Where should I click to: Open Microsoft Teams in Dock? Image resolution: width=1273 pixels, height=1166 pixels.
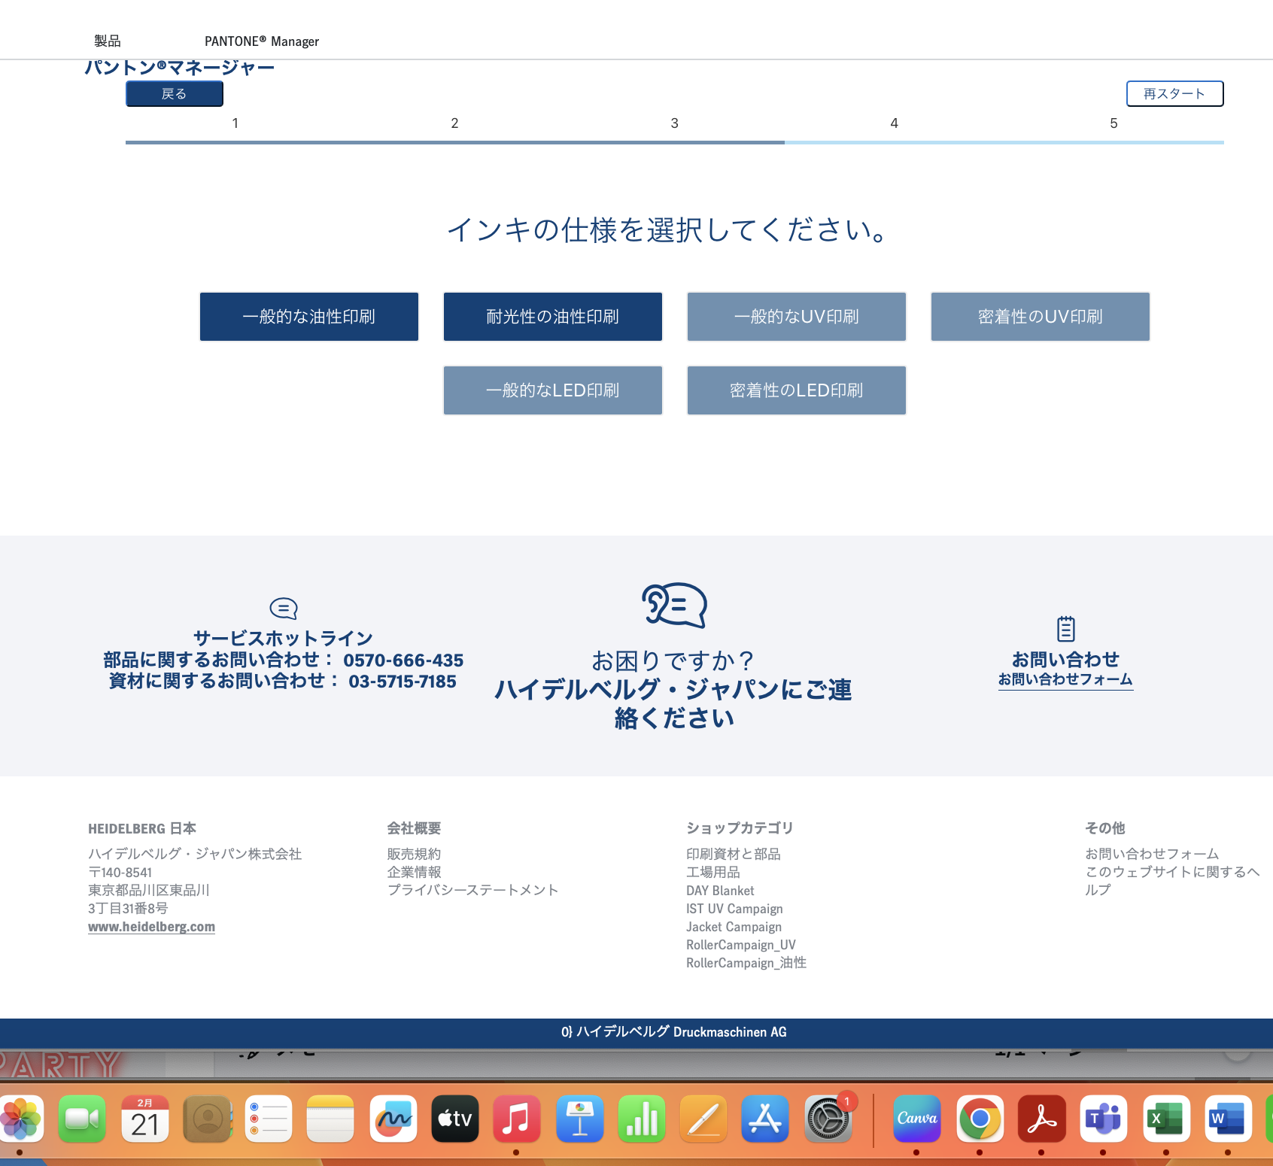1104,1119
